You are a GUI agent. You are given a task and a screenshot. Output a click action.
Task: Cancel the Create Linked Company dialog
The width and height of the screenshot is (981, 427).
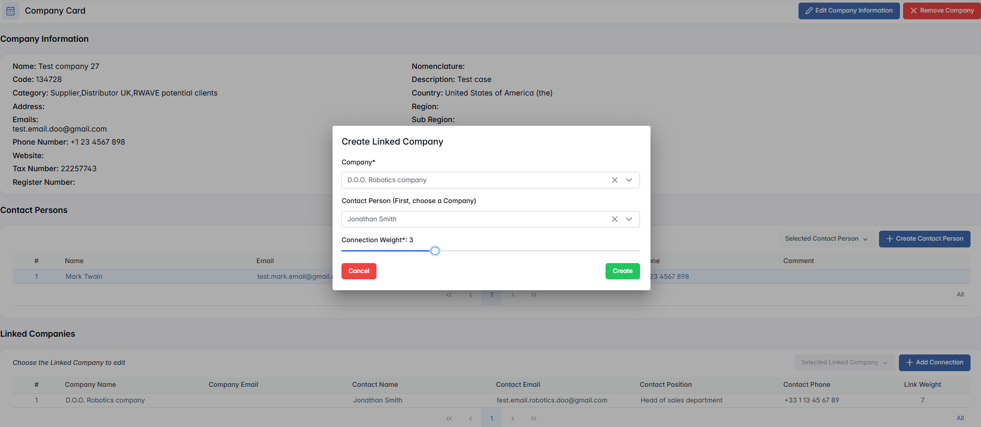coord(359,271)
